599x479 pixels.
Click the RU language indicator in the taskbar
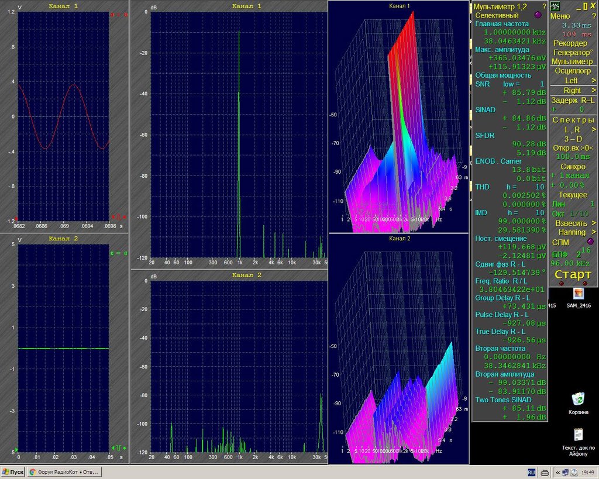pos(531,473)
